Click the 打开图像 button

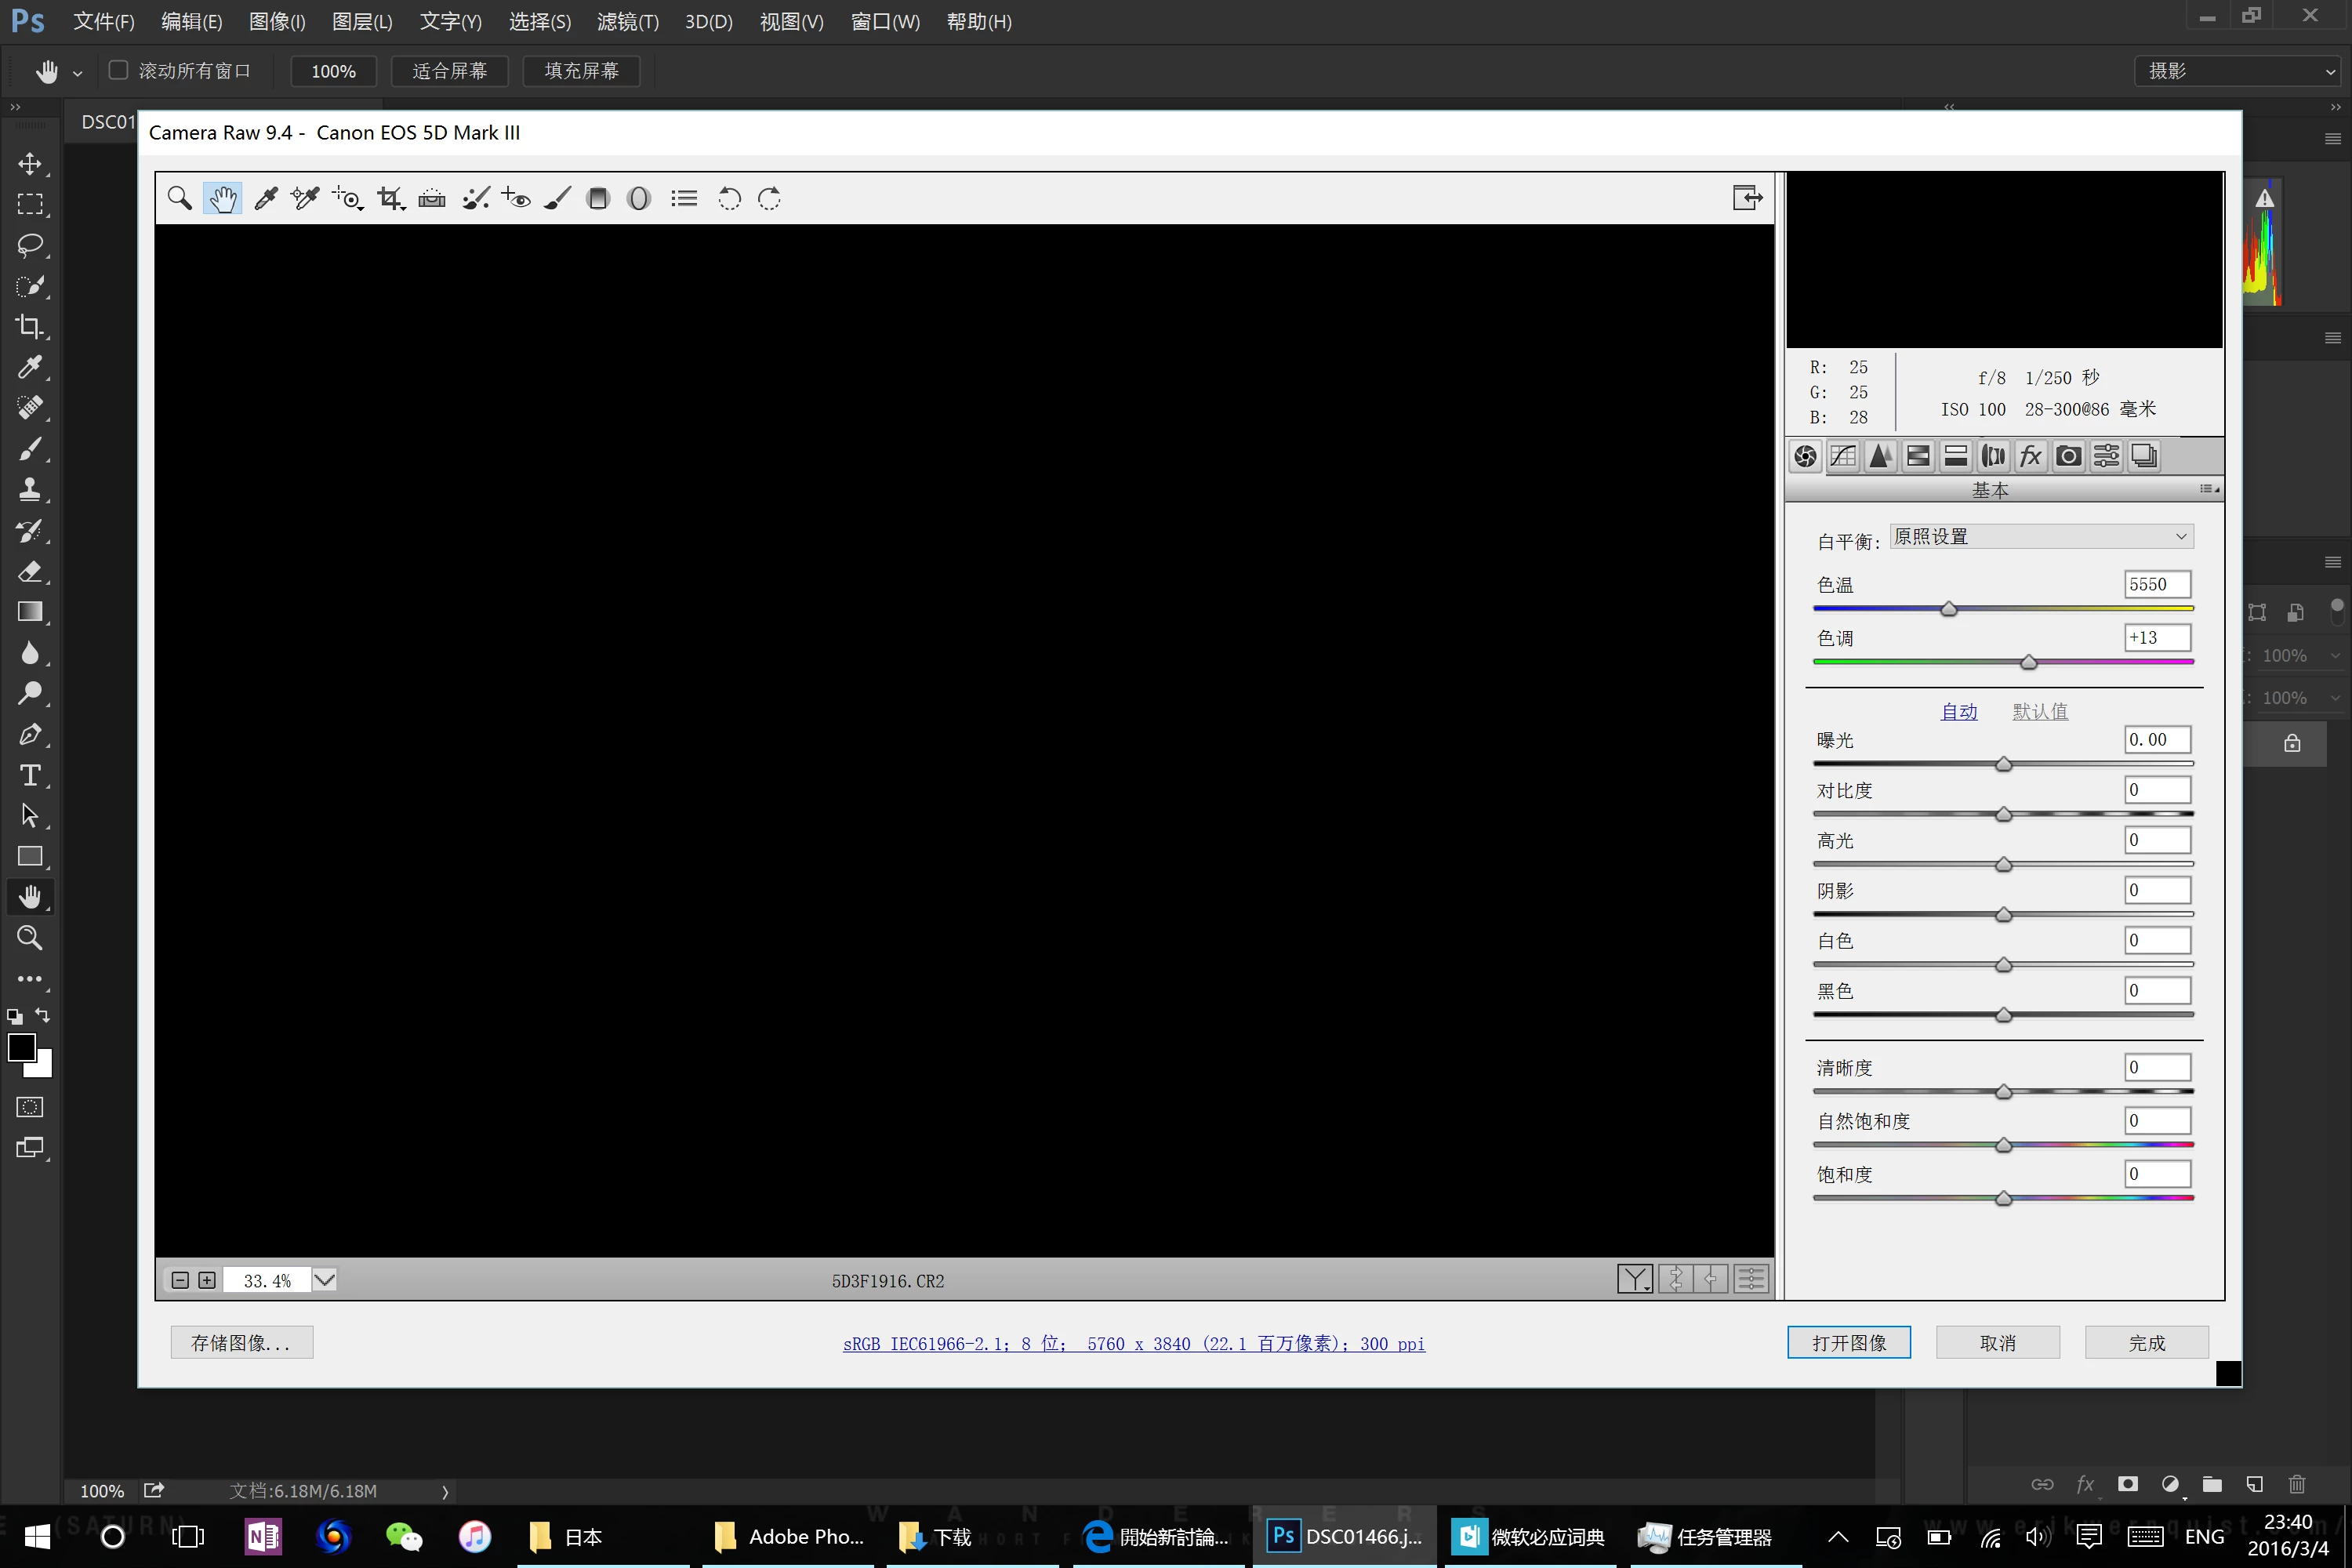1848,1342
